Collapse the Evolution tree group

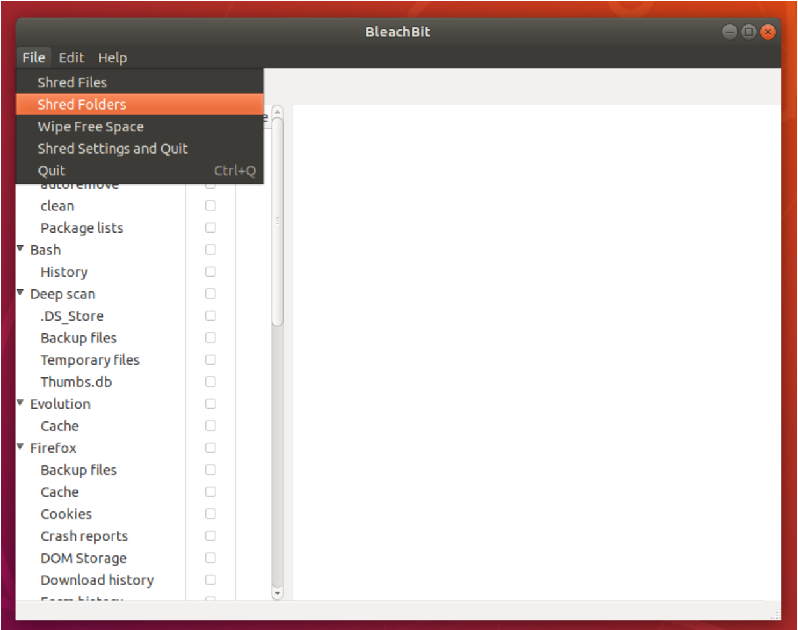20,403
